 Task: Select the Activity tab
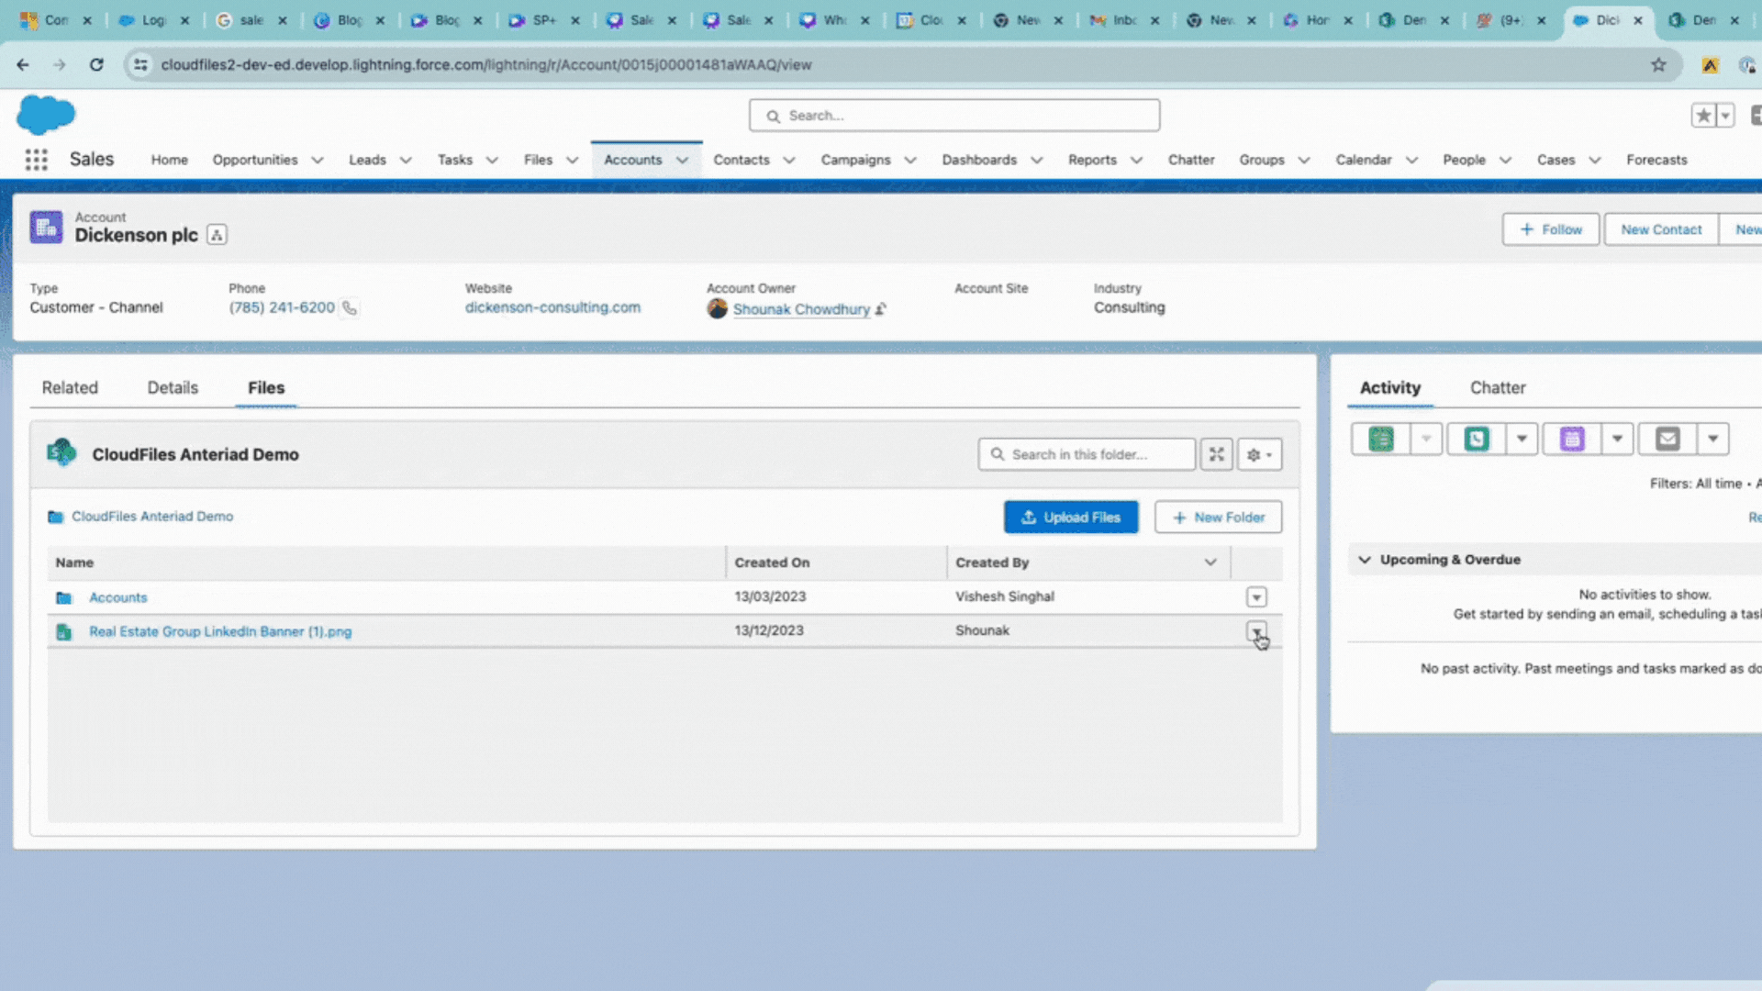pyautogui.click(x=1389, y=387)
